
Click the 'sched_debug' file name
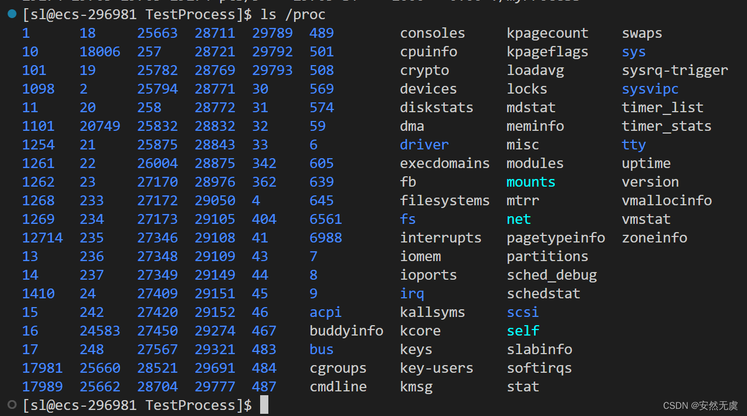[x=552, y=275]
